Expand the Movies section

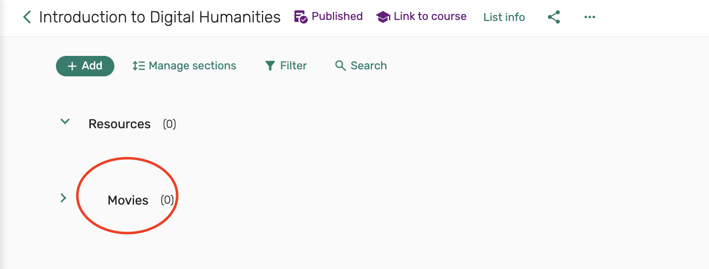tap(63, 198)
